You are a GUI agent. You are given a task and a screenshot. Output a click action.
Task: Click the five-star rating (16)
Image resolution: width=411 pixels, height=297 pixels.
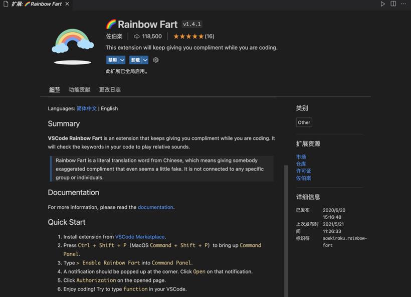193,37
